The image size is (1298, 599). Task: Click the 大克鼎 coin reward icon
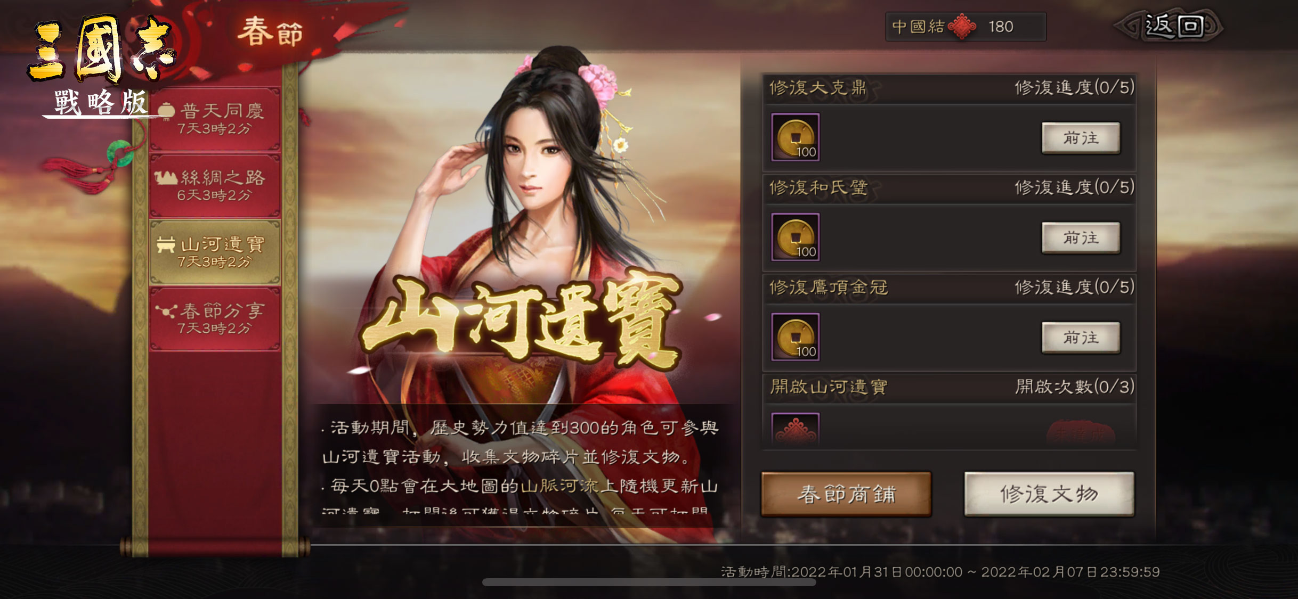[795, 137]
